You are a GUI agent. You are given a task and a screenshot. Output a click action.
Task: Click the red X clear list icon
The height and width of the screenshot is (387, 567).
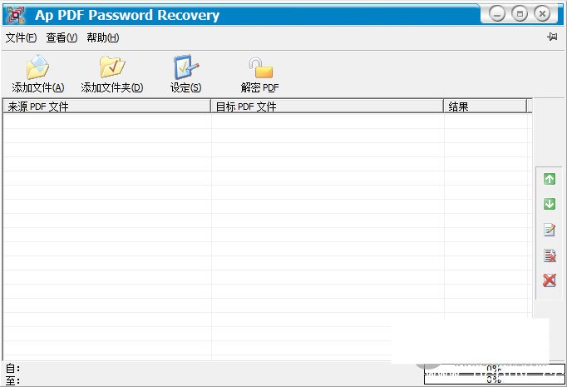click(x=549, y=280)
